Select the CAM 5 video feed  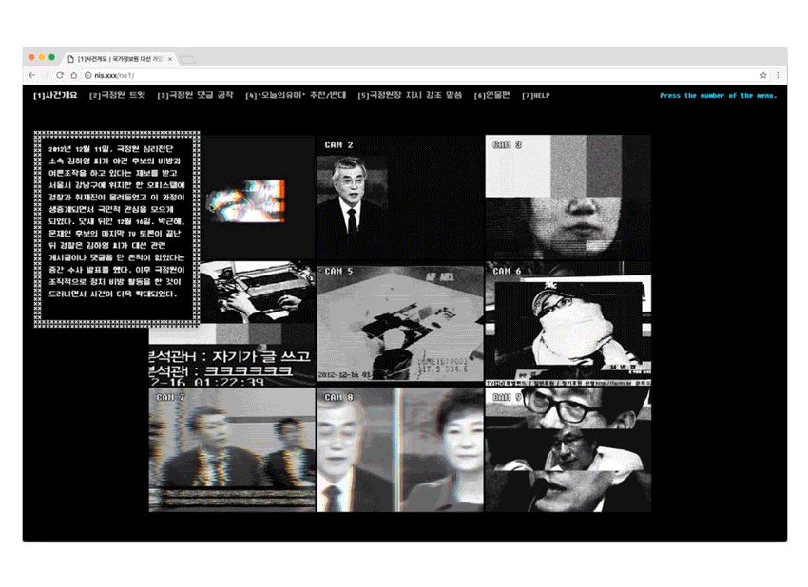pos(400,323)
